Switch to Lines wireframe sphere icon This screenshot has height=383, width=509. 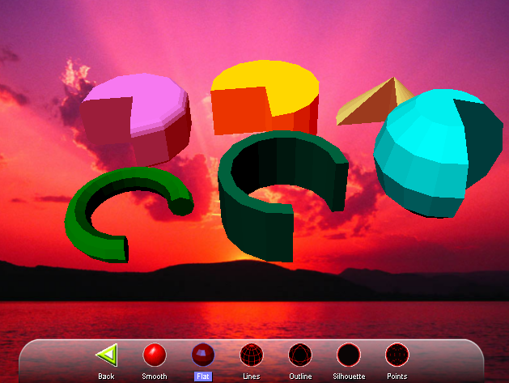click(x=252, y=355)
